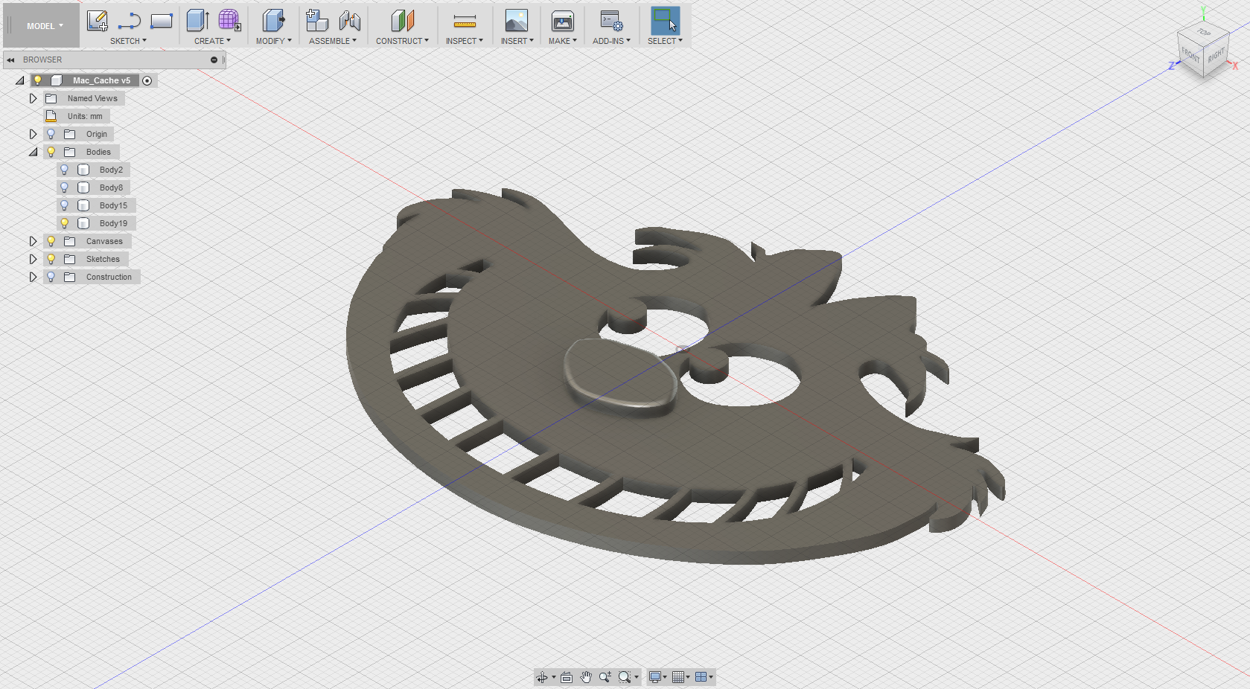Open the SELECT menu

click(665, 41)
